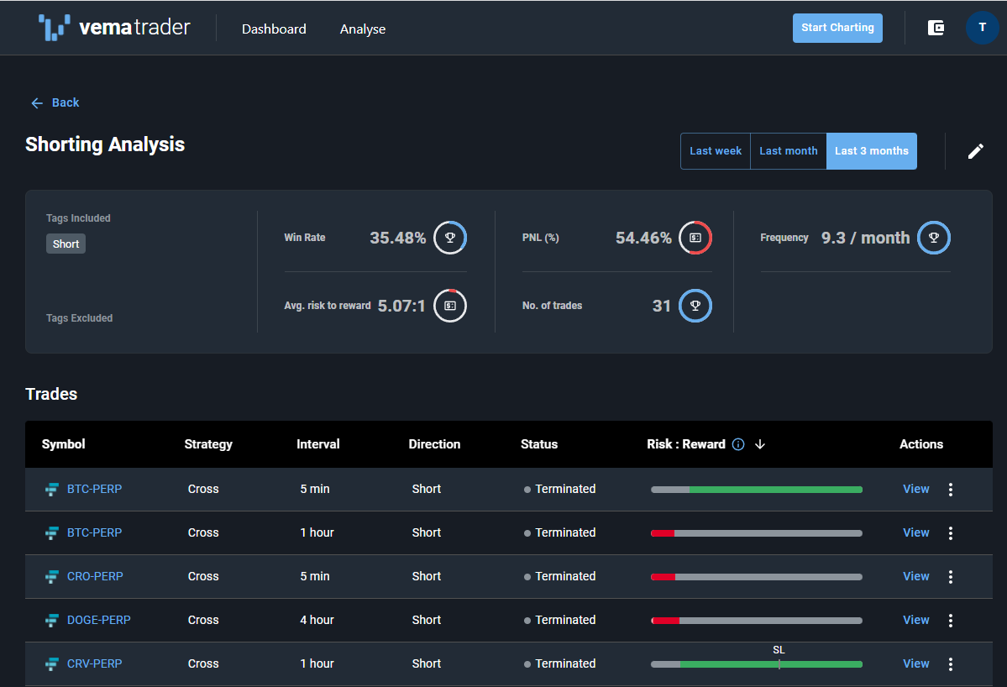
Task: Open the CRO-PERP symbol link
Action: click(x=95, y=577)
